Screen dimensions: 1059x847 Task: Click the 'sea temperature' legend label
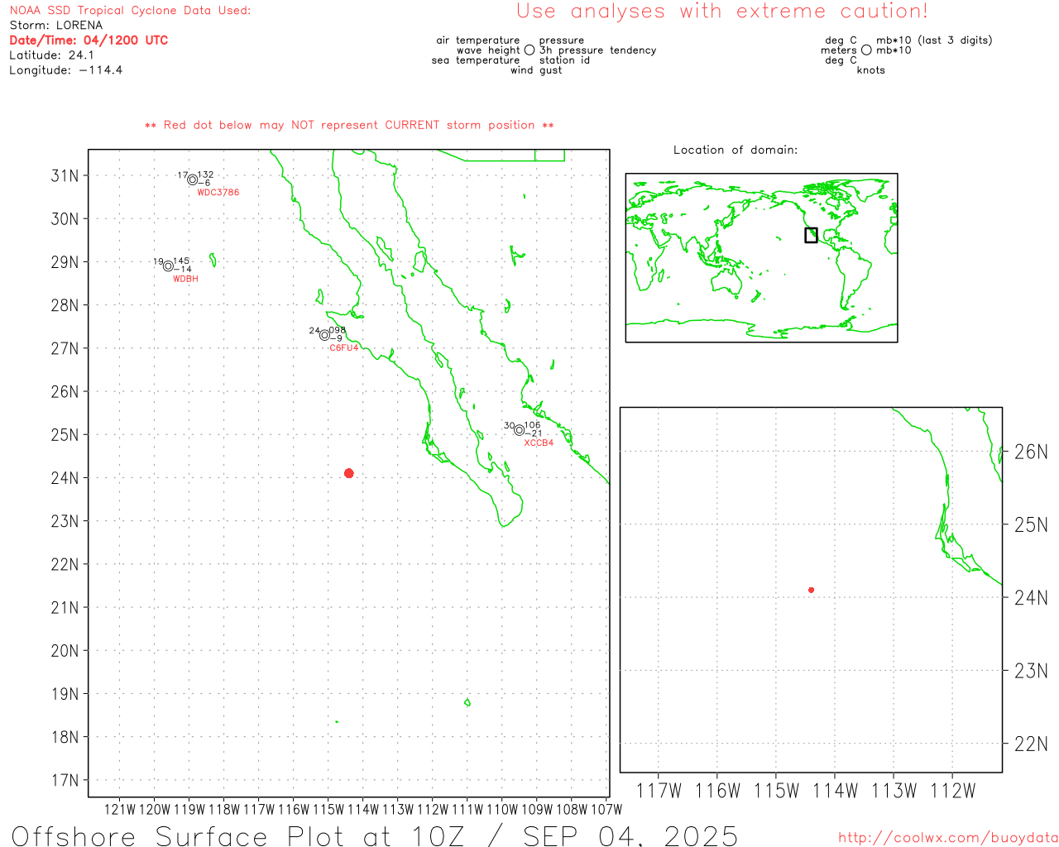pyautogui.click(x=476, y=60)
